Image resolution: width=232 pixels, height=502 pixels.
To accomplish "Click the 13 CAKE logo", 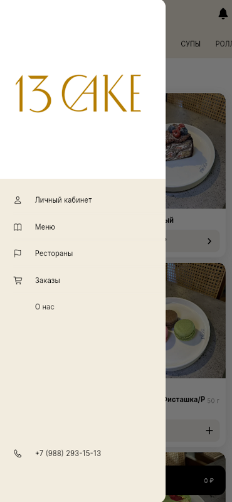I will pos(78,93).
